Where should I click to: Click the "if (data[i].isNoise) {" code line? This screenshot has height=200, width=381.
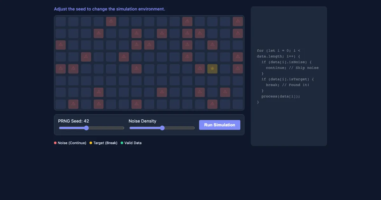tap(287, 62)
